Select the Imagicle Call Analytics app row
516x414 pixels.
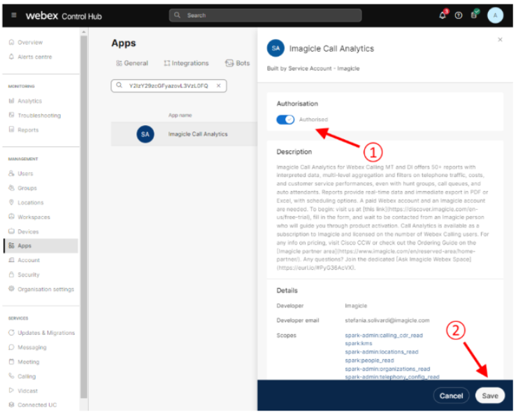[198, 134]
